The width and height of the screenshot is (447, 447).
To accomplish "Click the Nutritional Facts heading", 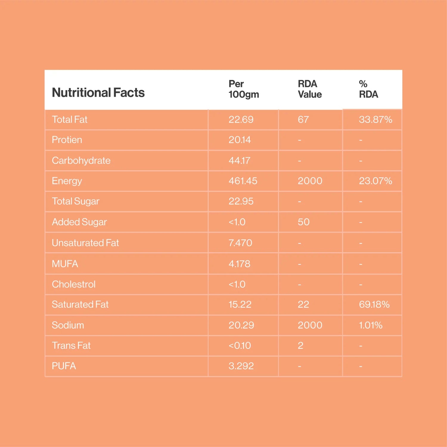I will click(x=98, y=93).
